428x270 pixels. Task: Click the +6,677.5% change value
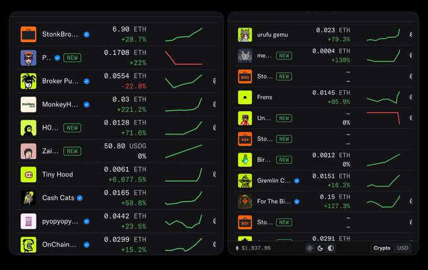pos(127,180)
